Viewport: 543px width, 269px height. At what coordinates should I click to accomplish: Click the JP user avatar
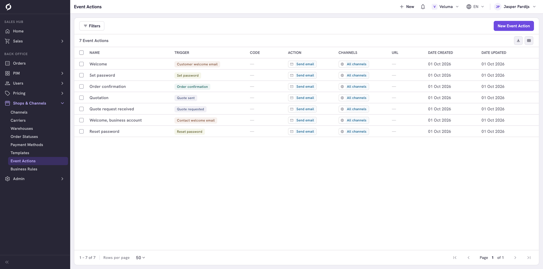[498, 7]
